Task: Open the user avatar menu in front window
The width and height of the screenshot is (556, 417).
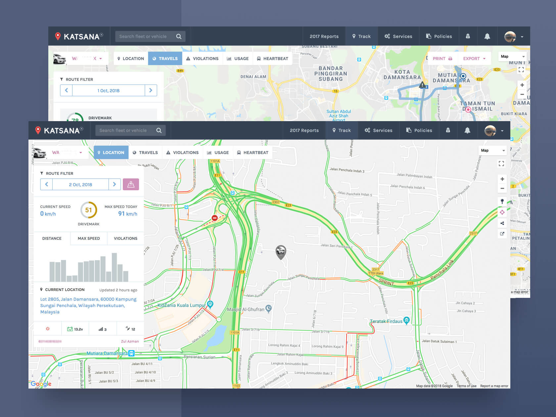Action: pyautogui.click(x=494, y=130)
